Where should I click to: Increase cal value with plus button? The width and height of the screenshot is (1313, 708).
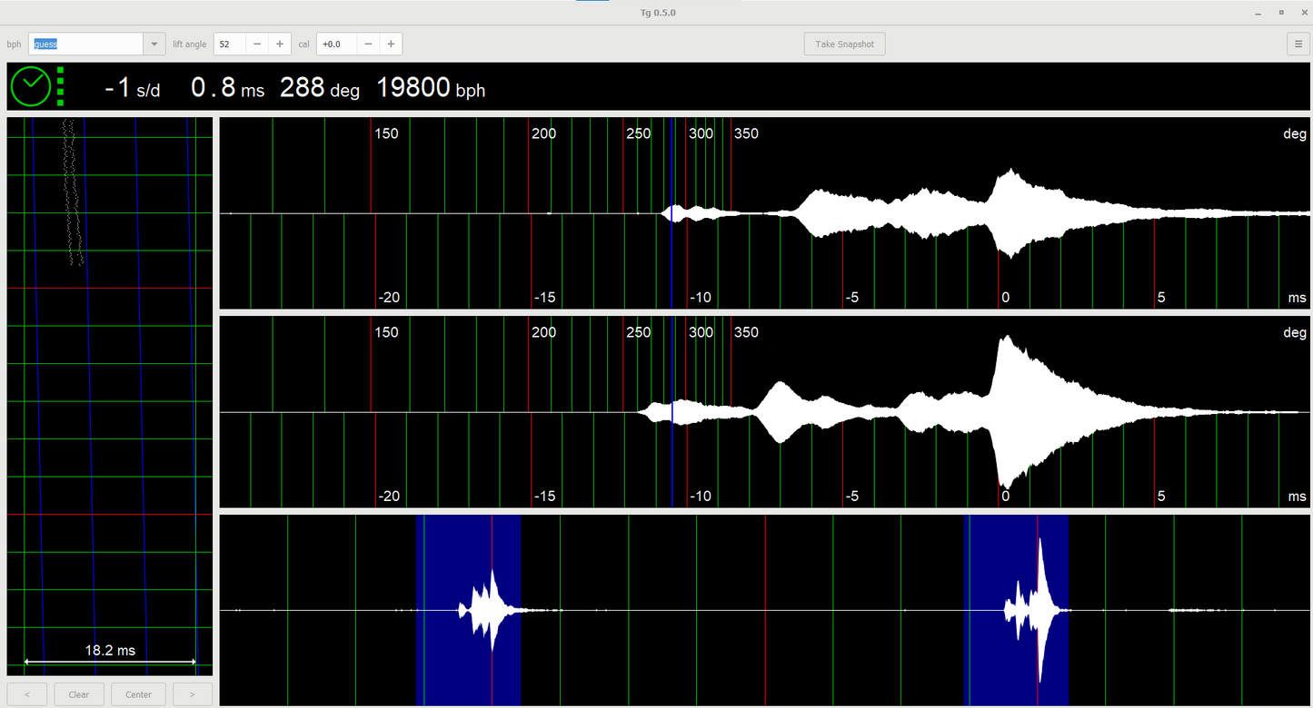click(391, 44)
